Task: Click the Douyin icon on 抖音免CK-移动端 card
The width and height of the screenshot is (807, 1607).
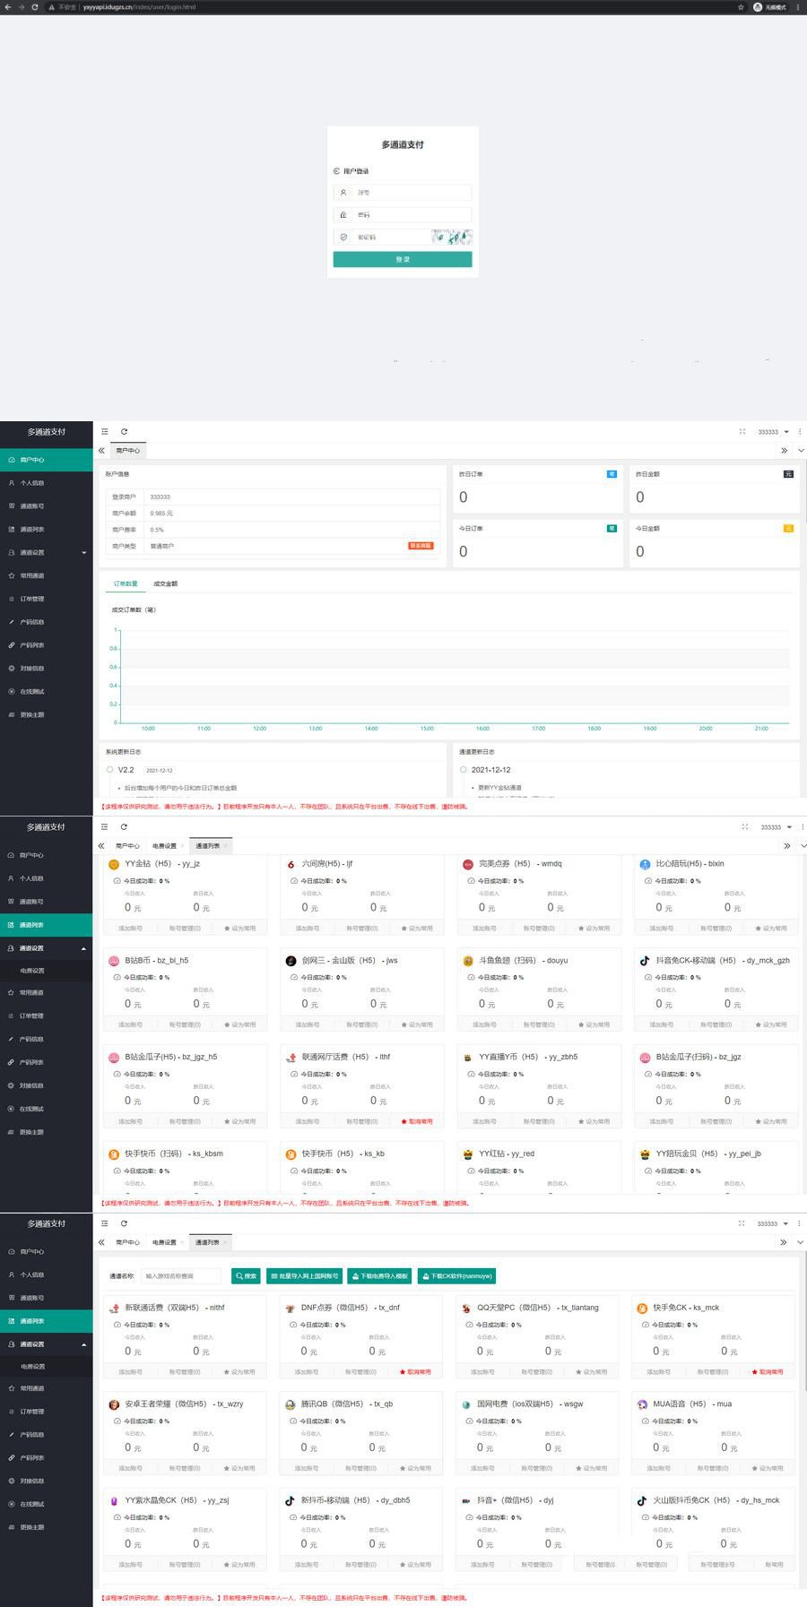Action: 644,961
